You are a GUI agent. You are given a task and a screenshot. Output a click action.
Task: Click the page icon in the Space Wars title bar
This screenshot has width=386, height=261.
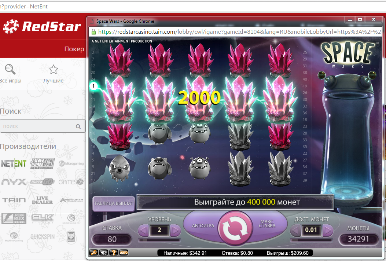(92, 21)
